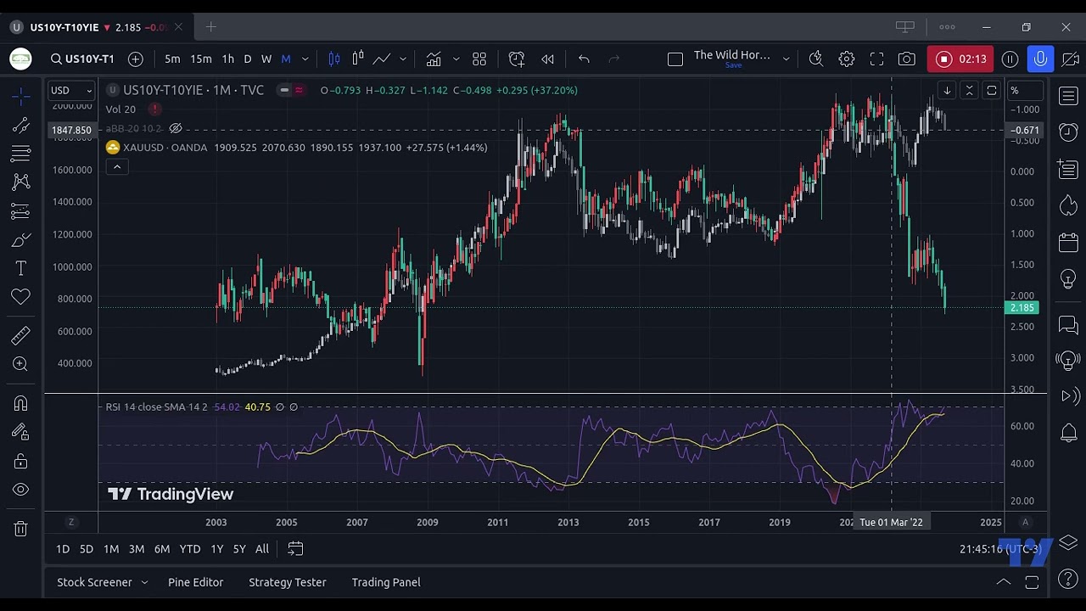Screen dimensions: 1086x611
Task: Open the hotlists flame panel
Action: (1069, 205)
